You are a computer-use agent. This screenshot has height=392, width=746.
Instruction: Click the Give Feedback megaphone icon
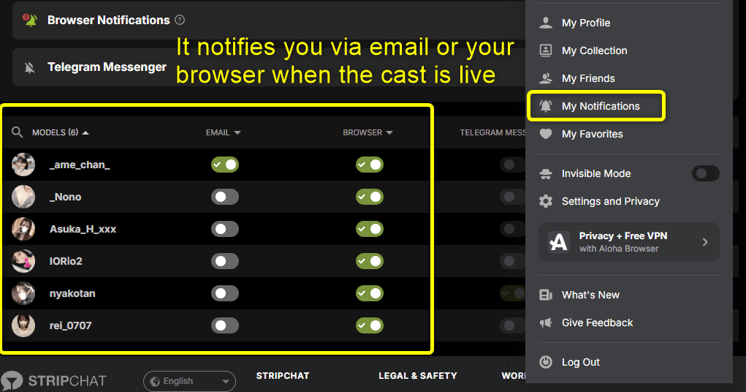click(546, 323)
